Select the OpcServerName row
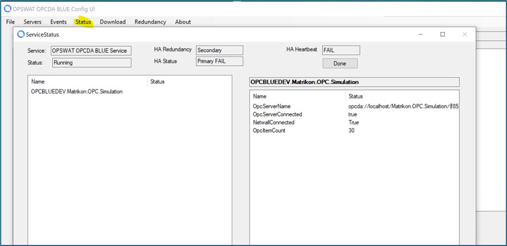The height and width of the screenshot is (246, 507). click(x=271, y=106)
